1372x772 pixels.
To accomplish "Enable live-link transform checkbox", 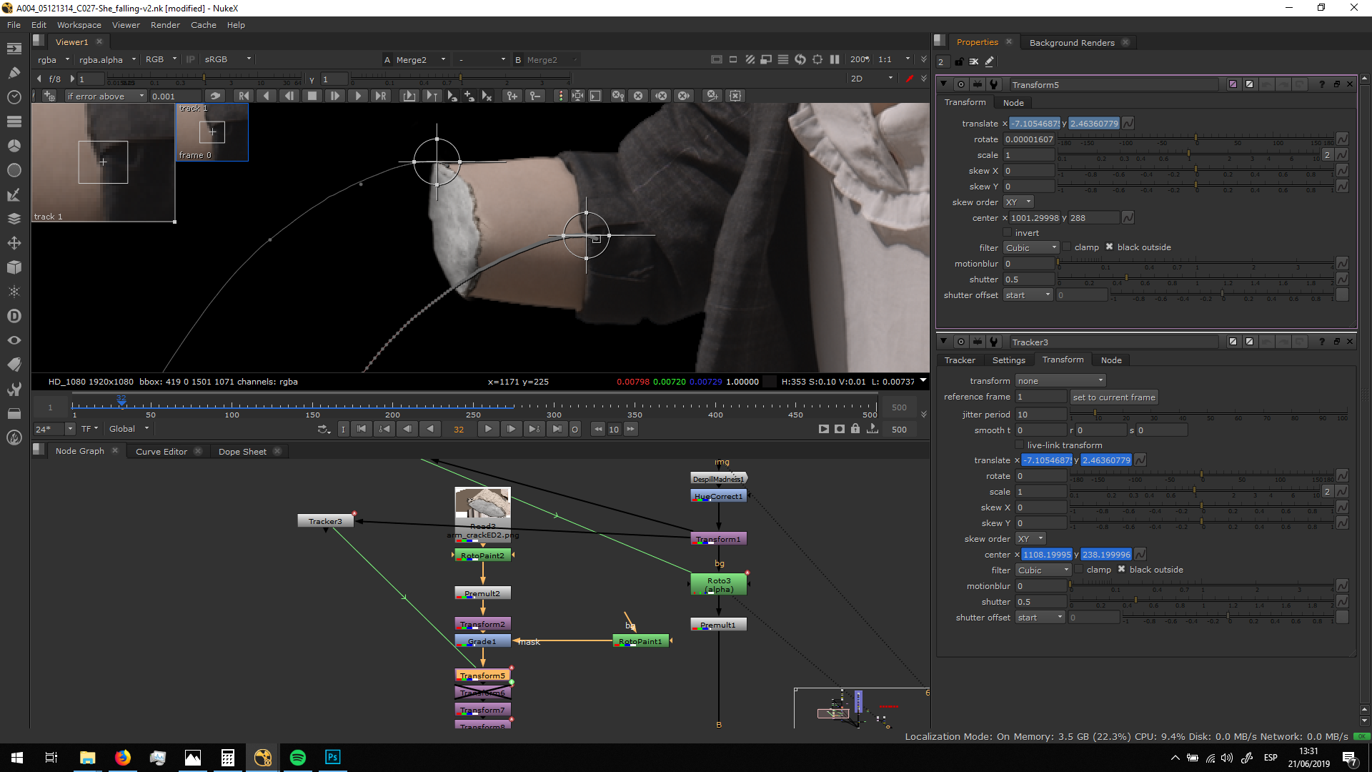I will click(1020, 445).
